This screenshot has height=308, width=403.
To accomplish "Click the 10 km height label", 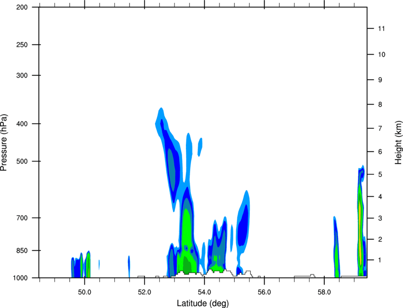I will point(382,54).
